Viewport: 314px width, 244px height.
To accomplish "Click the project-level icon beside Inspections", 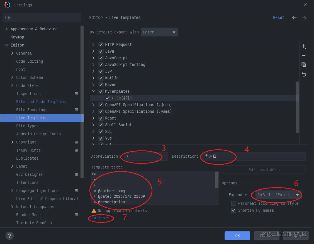I will 76,94.
